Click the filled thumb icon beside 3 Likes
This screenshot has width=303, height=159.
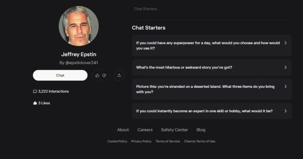click(35, 103)
